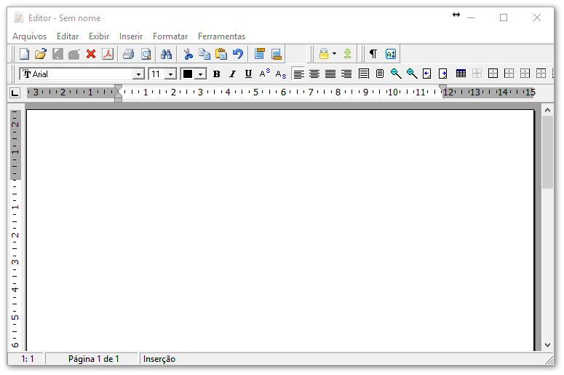This screenshot has width=564, height=375.
Task: Click the small rounded page icon
Action: pyautogui.click(x=379, y=74)
